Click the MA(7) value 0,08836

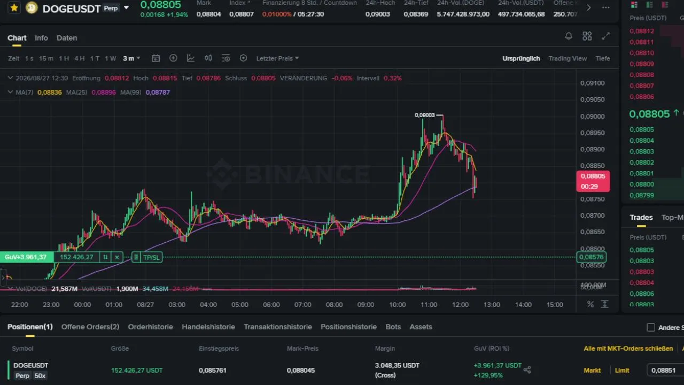[50, 93]
